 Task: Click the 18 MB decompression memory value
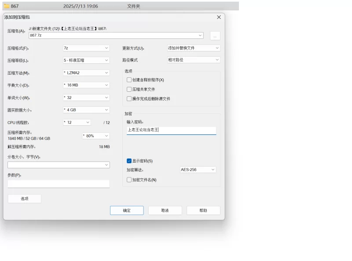pyautogui.click(x=104, y=147)
